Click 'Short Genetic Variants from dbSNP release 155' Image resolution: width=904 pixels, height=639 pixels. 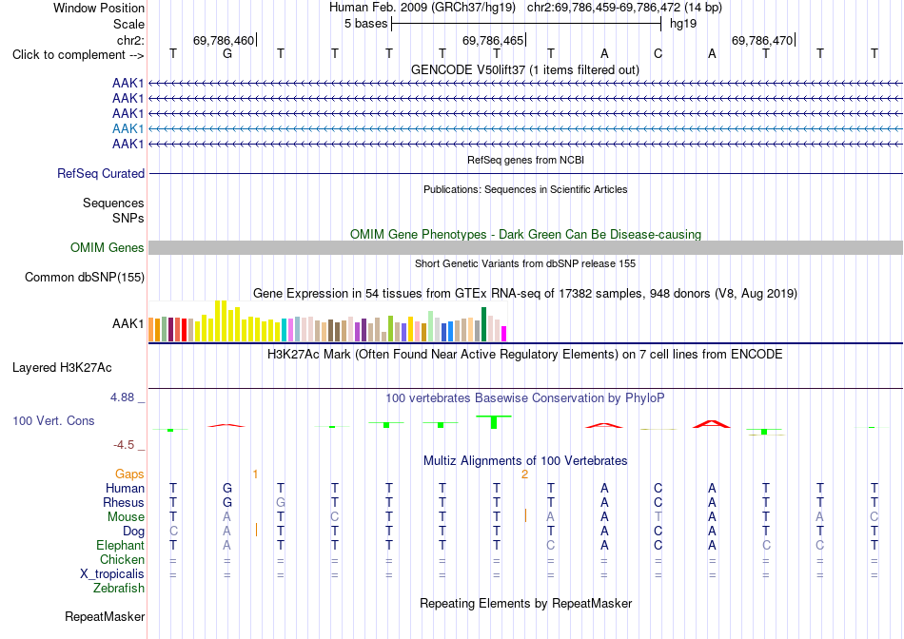pyautogui.click(x=525, y=263)
